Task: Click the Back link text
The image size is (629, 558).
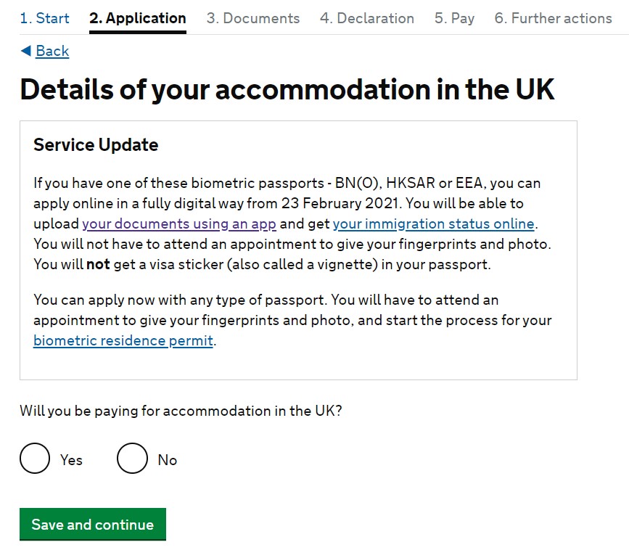Action: 52,51
